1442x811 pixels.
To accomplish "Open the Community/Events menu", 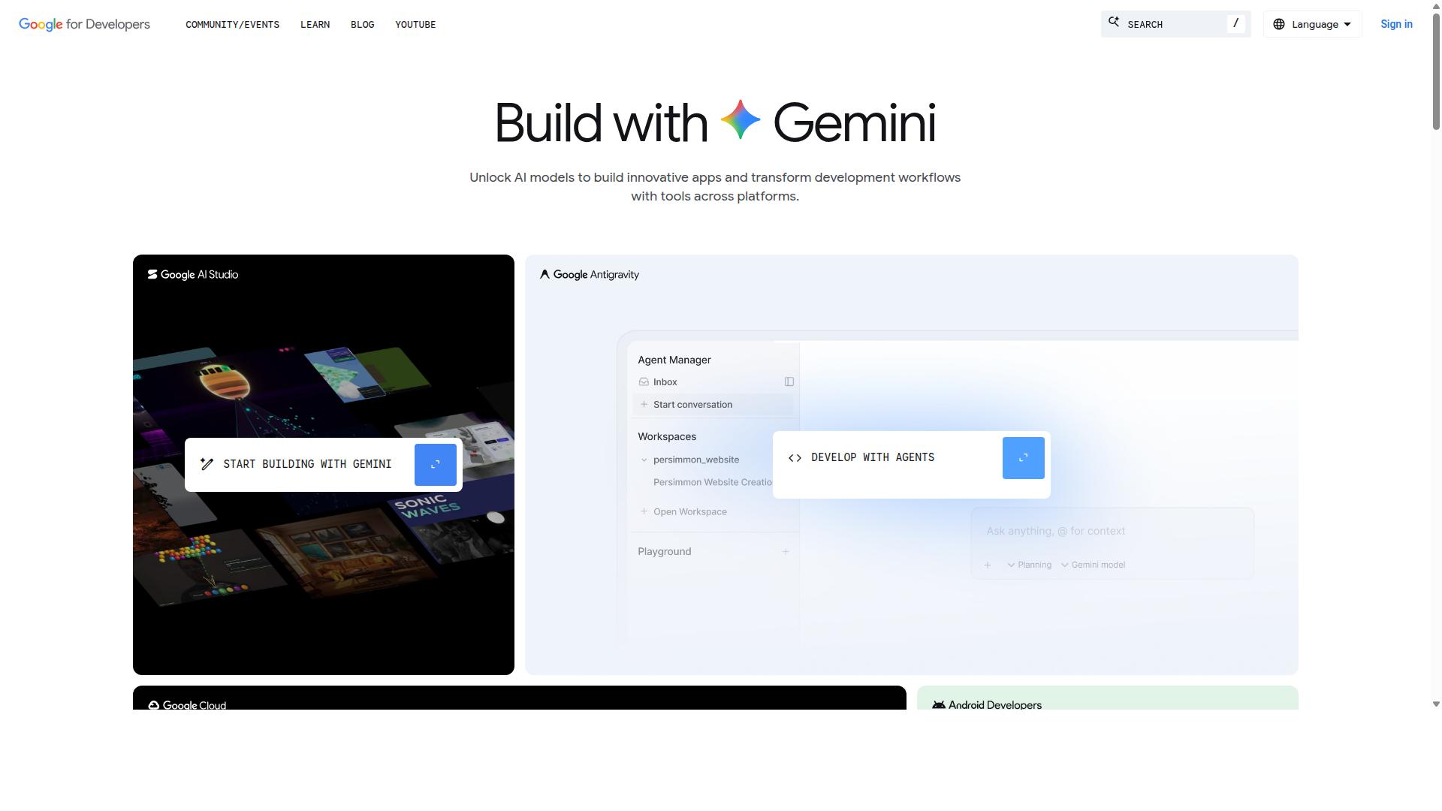I will [x=233, y=25].
